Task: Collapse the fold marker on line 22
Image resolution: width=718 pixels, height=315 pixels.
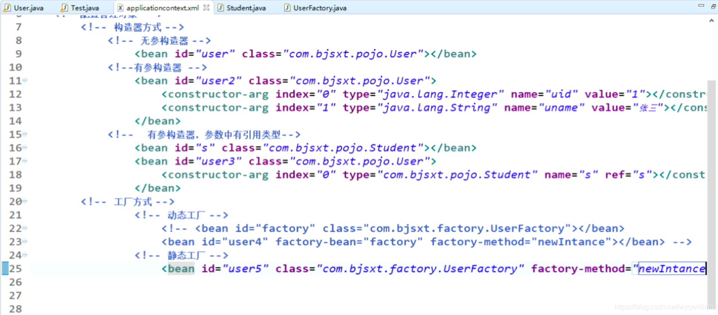Action: coord(25,228)
